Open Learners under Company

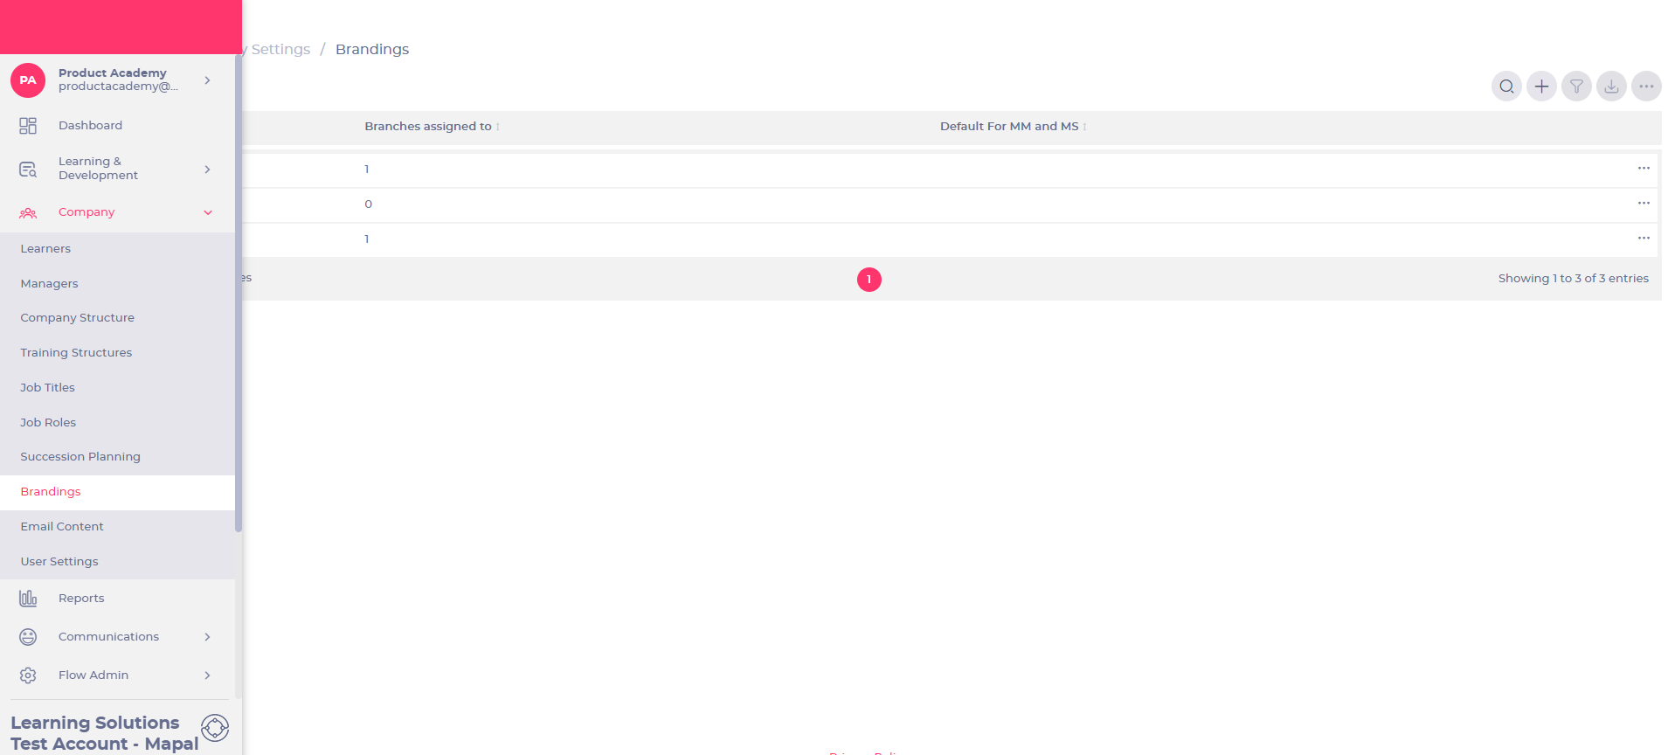(45, 249)
